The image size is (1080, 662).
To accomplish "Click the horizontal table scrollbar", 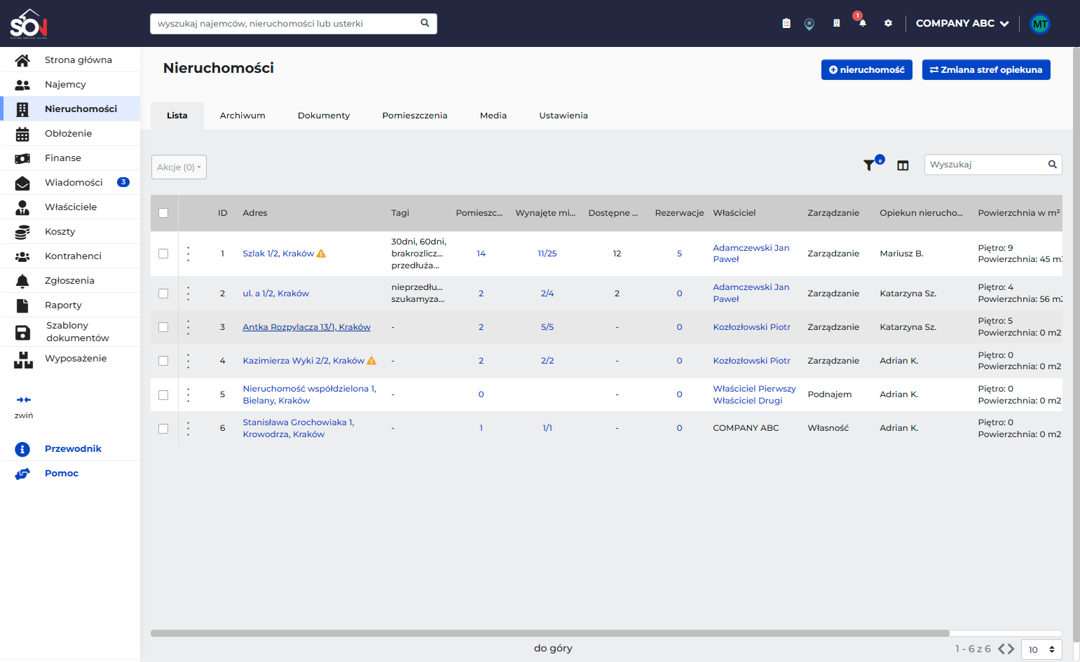I will [550, 633].
